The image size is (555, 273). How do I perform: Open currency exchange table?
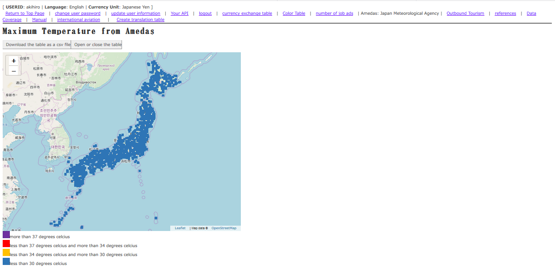click(247, 13)
